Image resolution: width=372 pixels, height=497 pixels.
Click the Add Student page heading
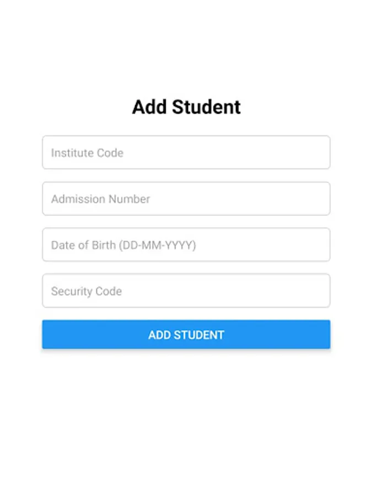pos(186,107)
